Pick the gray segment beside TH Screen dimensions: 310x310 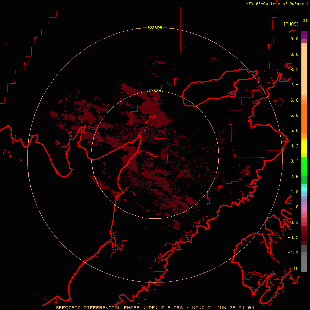(x=304, y=264)
